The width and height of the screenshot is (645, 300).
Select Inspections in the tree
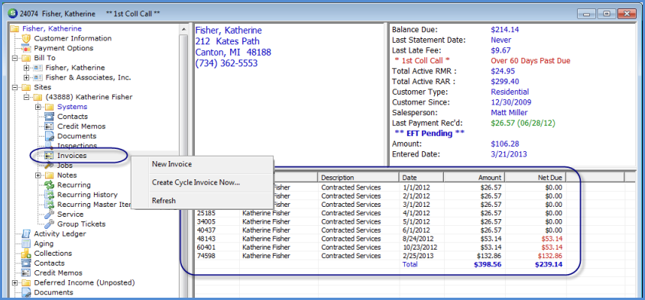click(77, 146)
